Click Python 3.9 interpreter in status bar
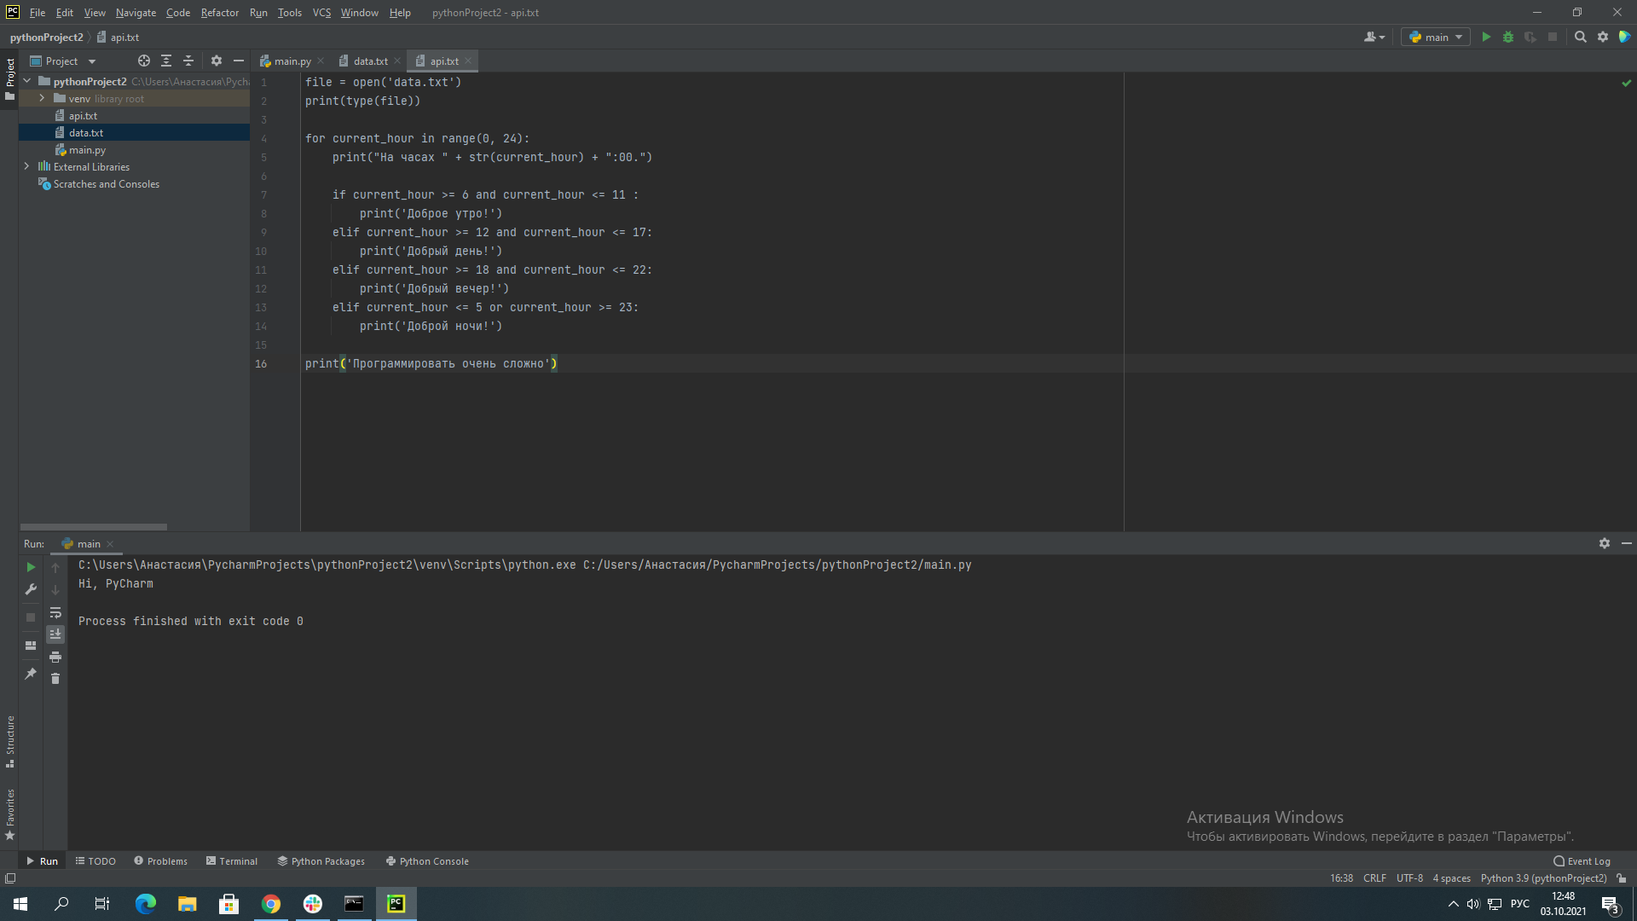Screen dimensions: 1637x921 pyautogui.click(x=1543, y=878)
